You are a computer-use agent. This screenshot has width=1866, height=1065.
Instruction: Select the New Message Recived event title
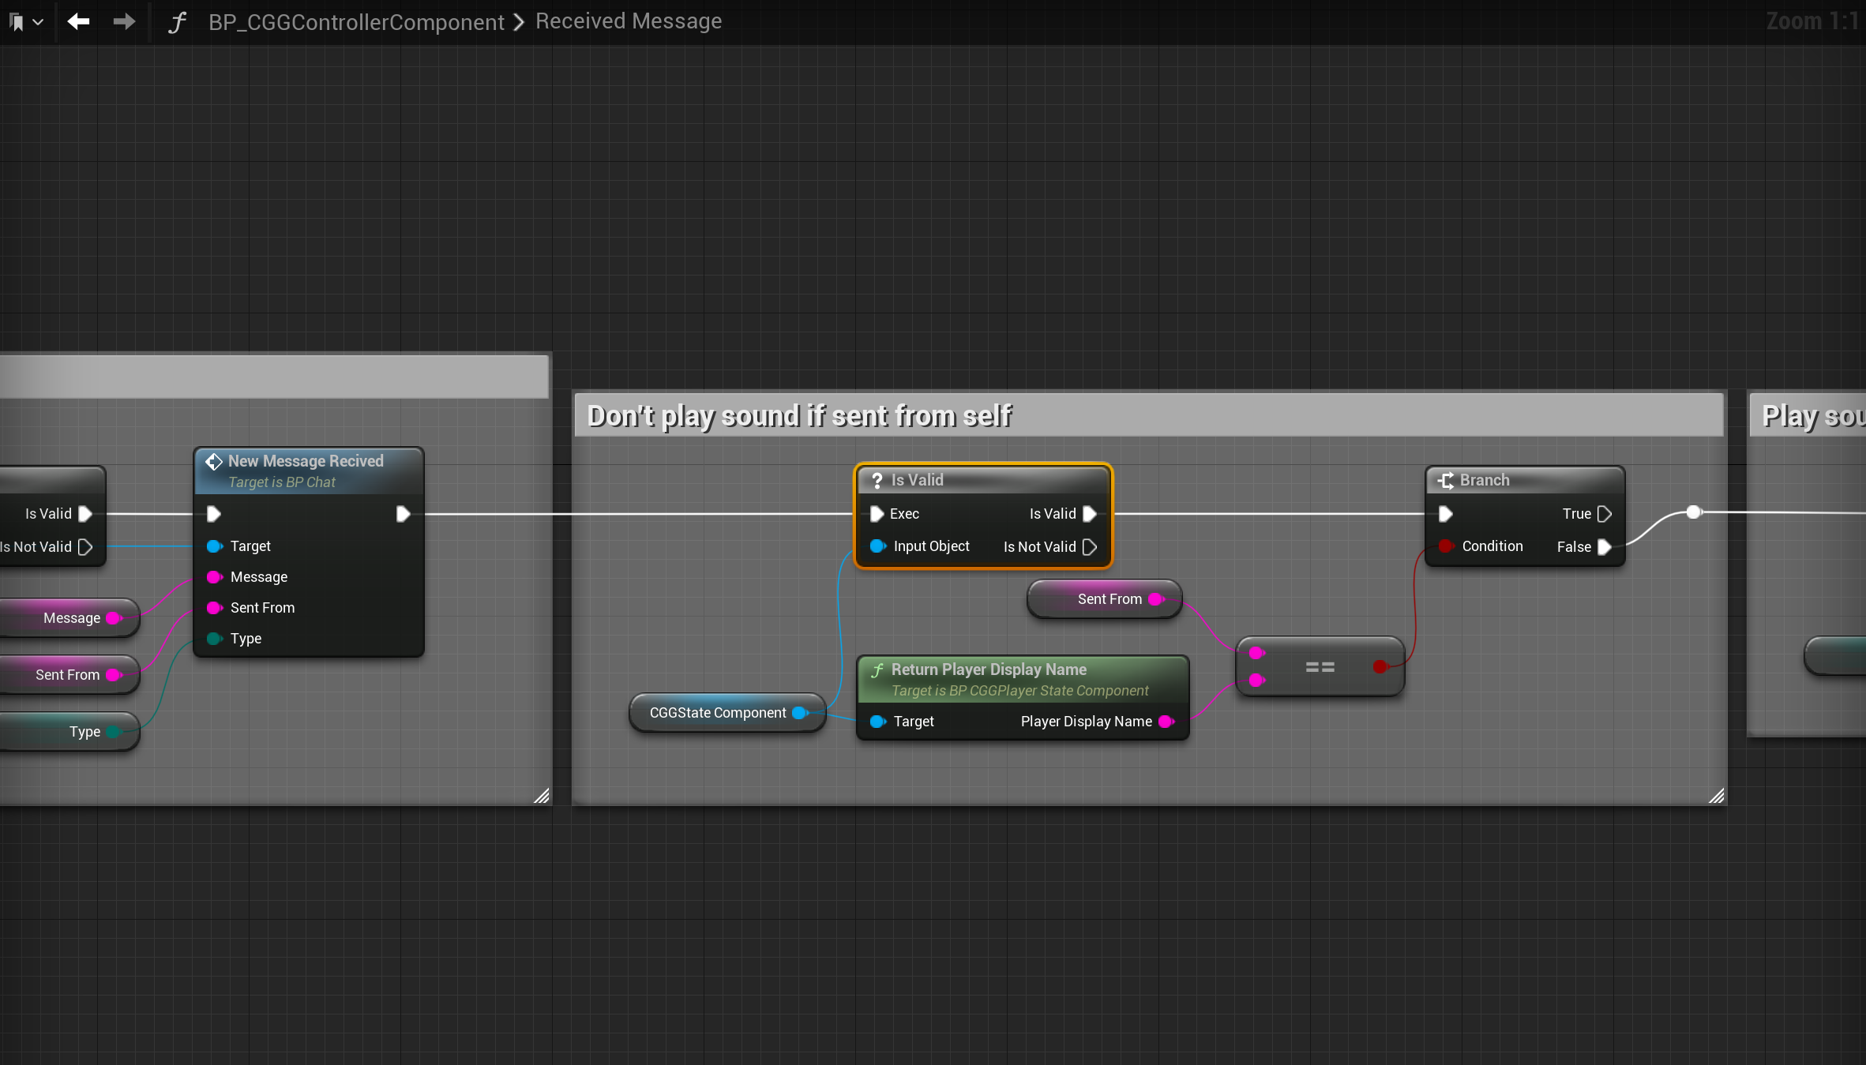pos(306,461)
